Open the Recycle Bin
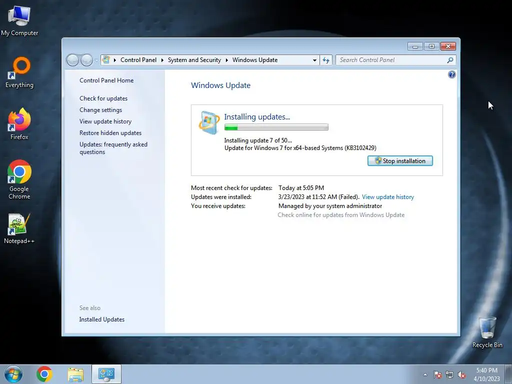 [x=487, y=332]
